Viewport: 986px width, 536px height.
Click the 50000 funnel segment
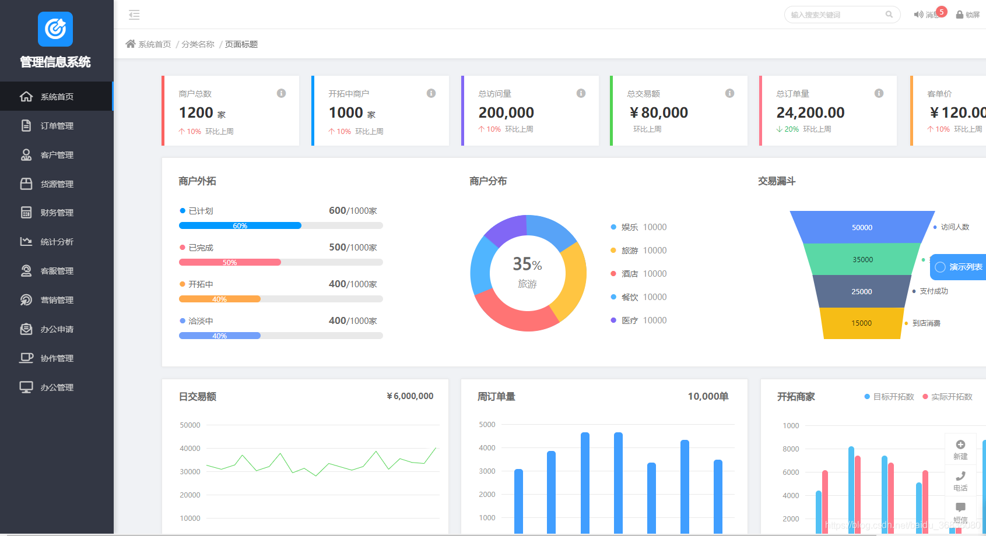[x=862, y=227]
